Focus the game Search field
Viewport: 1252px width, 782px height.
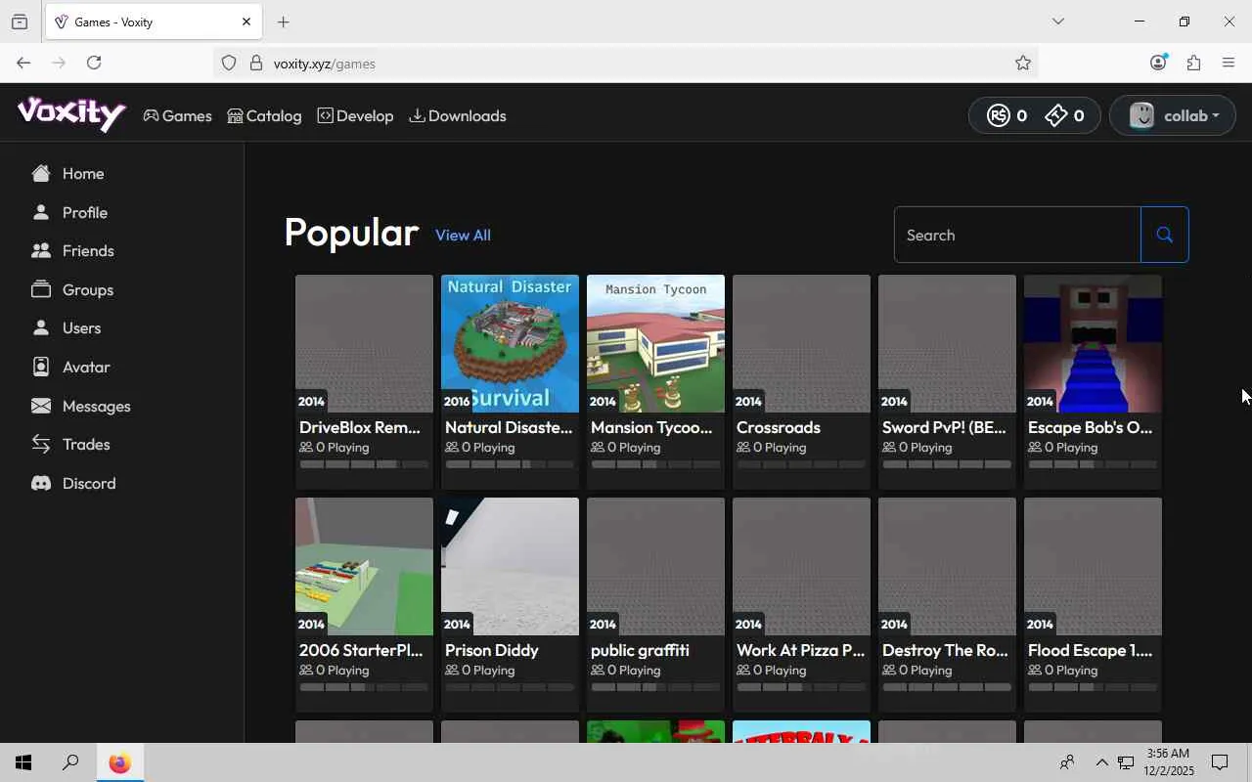[x=1017, y=235]
